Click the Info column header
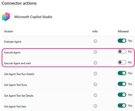 click(x=95, y=31)
